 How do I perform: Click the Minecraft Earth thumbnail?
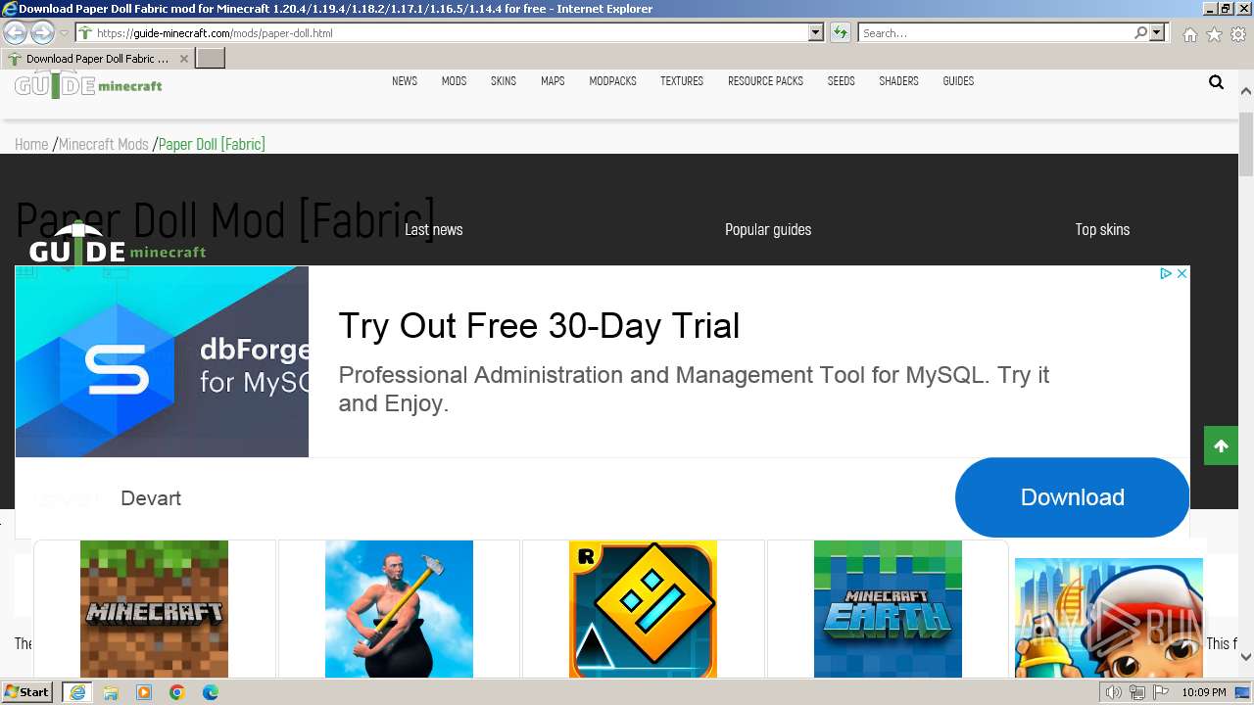888,609
